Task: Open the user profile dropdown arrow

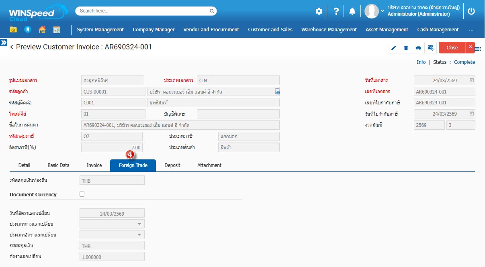Action: pyautogui.click(x=382, y=11)
